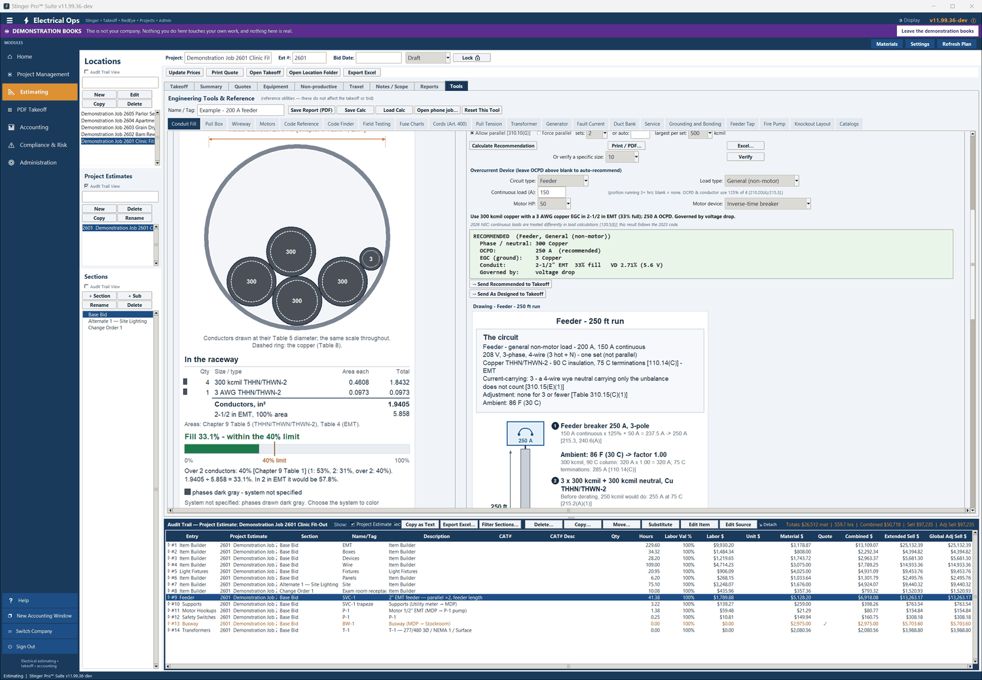Click the Switch Company arrows icon
This screenshot has height=680, width=982.
coord(10,632)
